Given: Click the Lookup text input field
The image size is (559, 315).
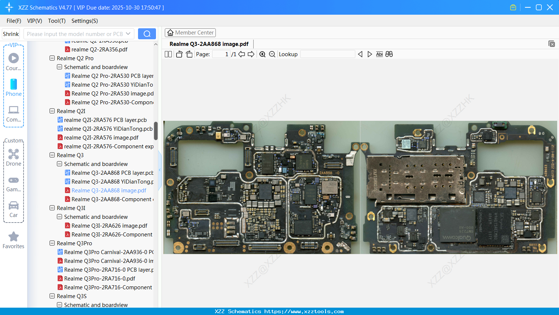Looking at the screenshot, I should coord(327,54).
